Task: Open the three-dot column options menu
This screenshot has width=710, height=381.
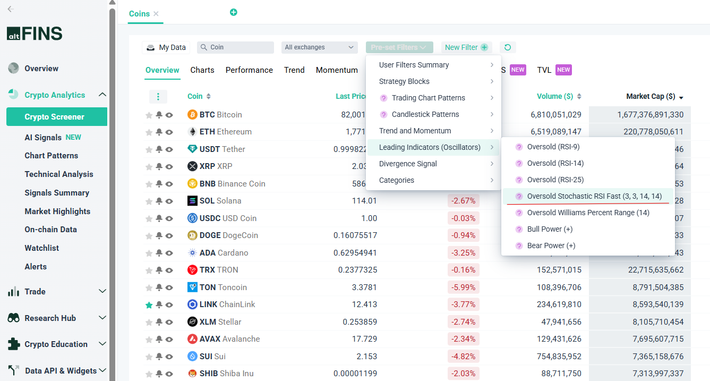Action: pyautogui.click(x=158, y=97)
